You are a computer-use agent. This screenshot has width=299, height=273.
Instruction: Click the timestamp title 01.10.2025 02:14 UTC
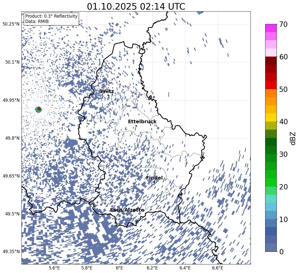tap(136, 7)
